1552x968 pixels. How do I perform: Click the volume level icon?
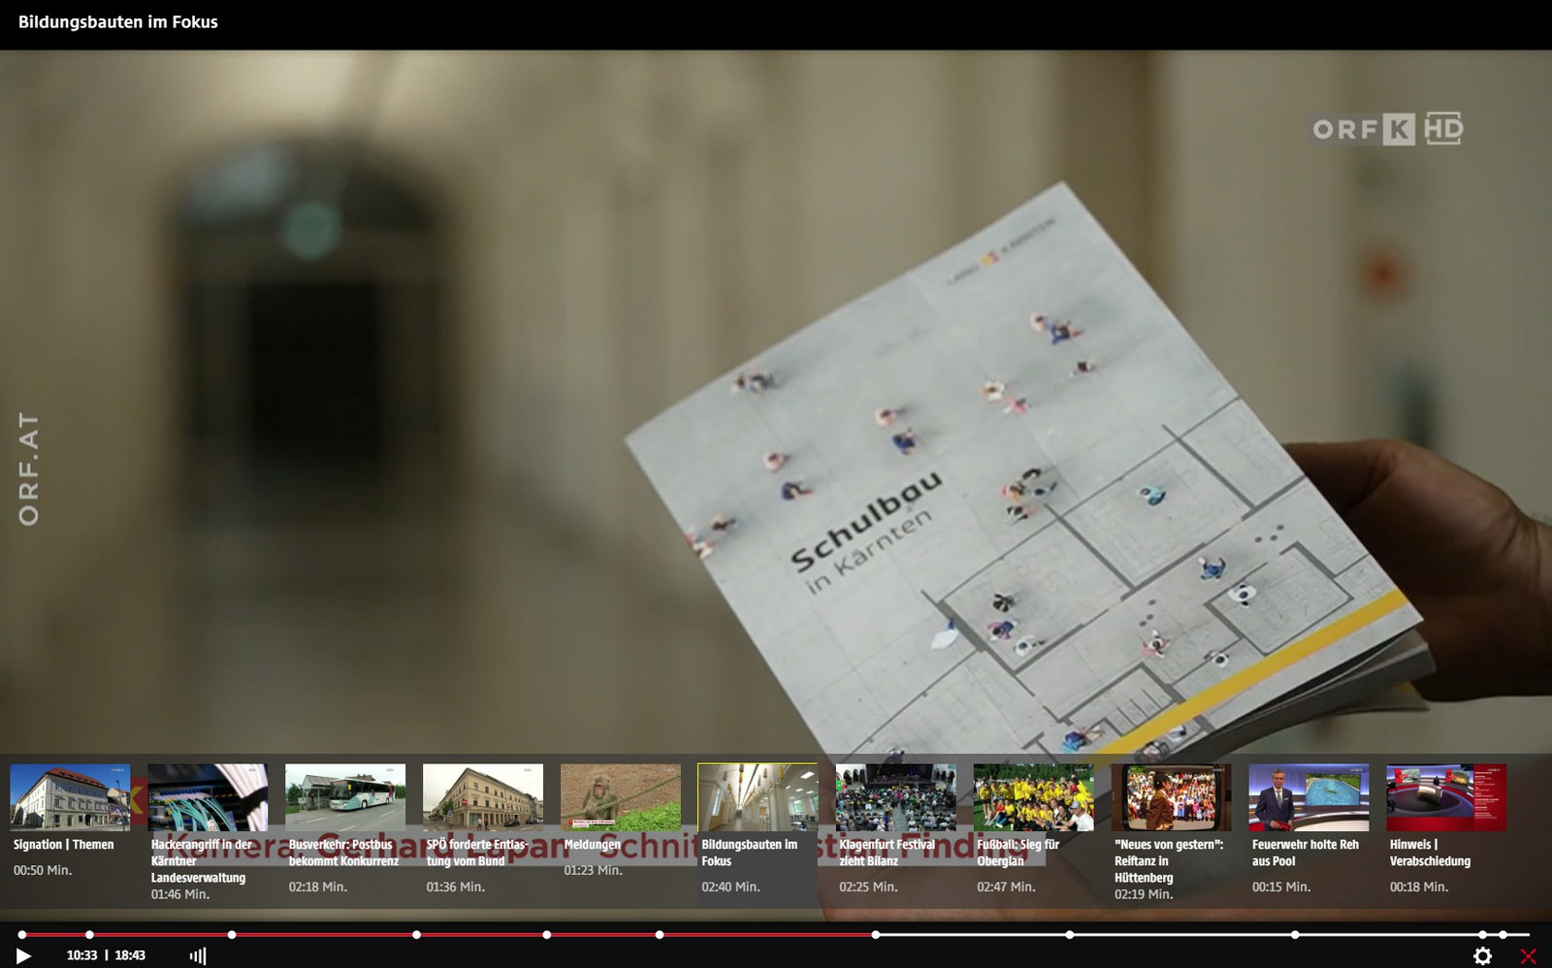(x=198, y=955)
